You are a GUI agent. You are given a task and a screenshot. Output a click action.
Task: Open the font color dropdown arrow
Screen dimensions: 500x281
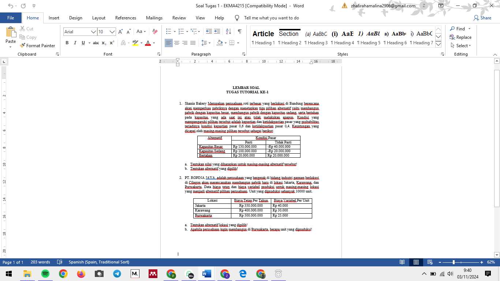[154, 43]
